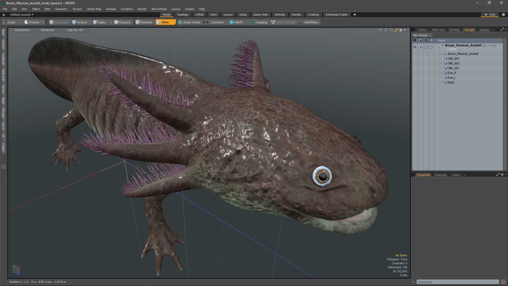
Task: Open the Action Center options
Action: pos(189,22)
